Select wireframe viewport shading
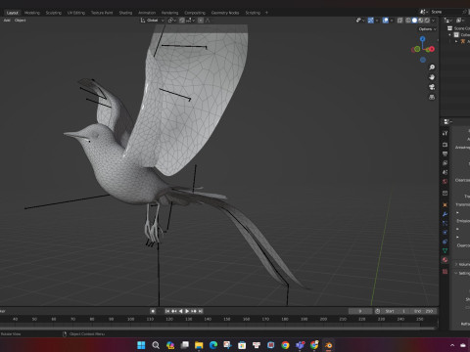 tap(408, 21)
